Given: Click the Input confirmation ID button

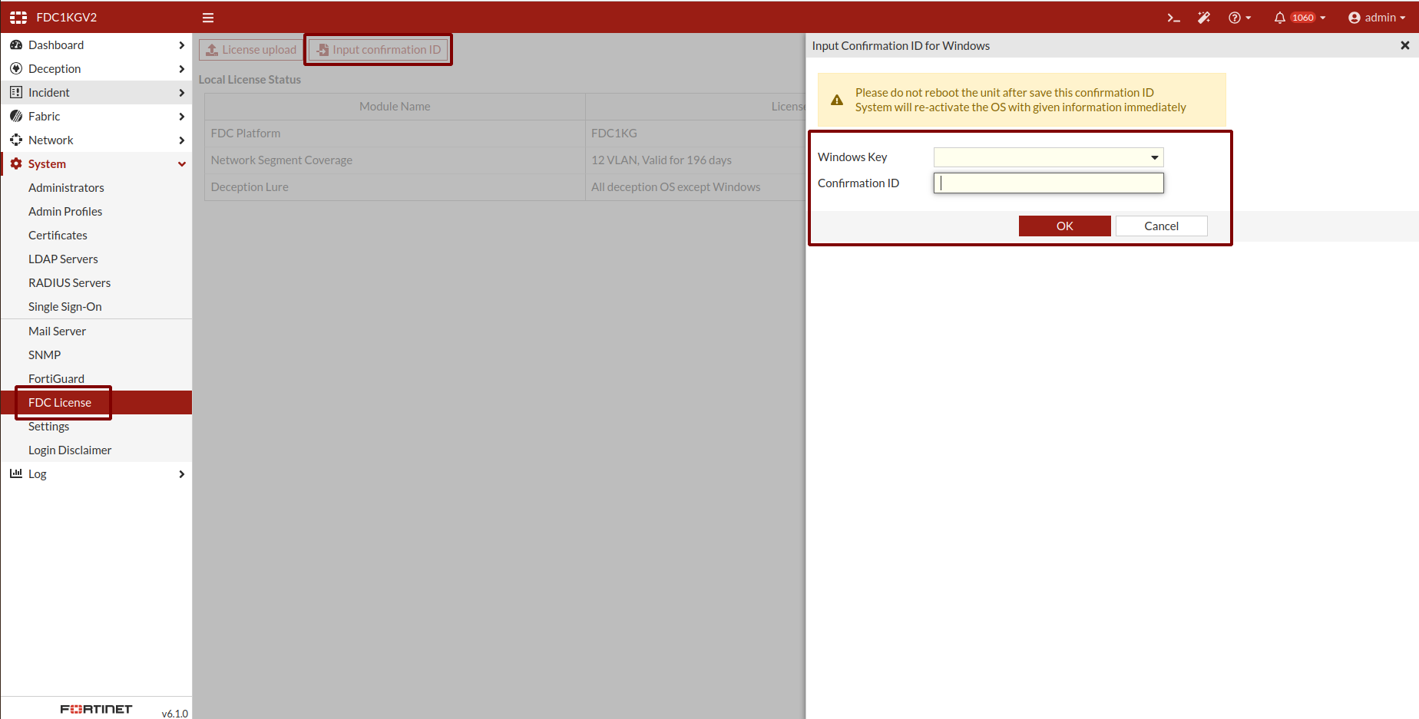Looking at the screenshot, I should tap(379, 50).
